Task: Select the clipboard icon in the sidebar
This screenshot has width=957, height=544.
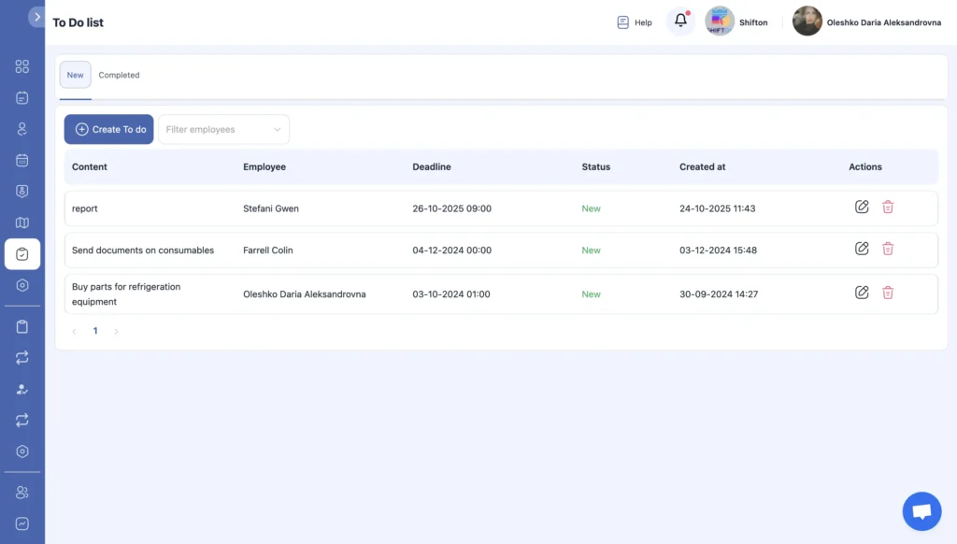Action: pos(22,326)
